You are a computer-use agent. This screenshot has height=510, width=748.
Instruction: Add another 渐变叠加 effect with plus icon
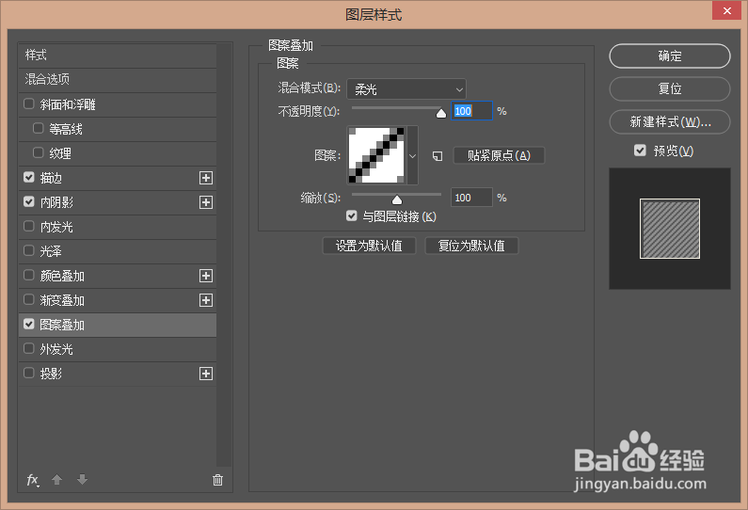[206, 300]
